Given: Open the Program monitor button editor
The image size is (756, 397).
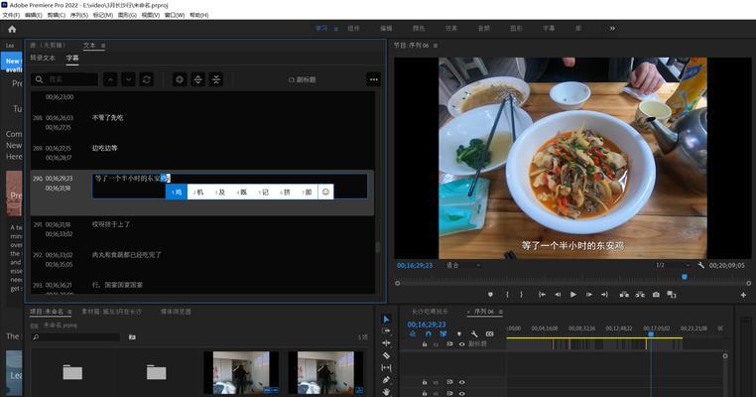Looking at the screenshot, I should (743, 294).
